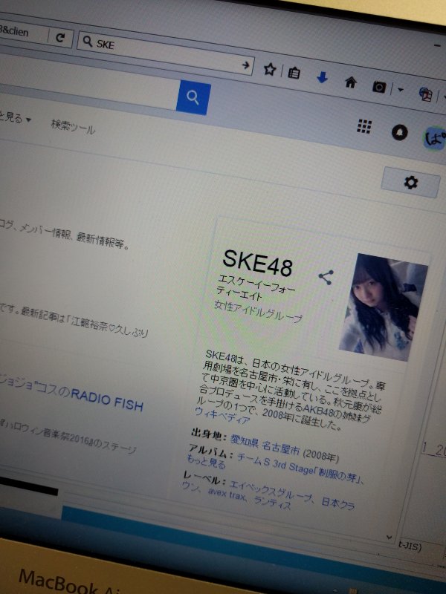The image size is (446, 594).
Task: Open the Google apps grid icon
Action: pyautogui.click(x=364, y=126)
